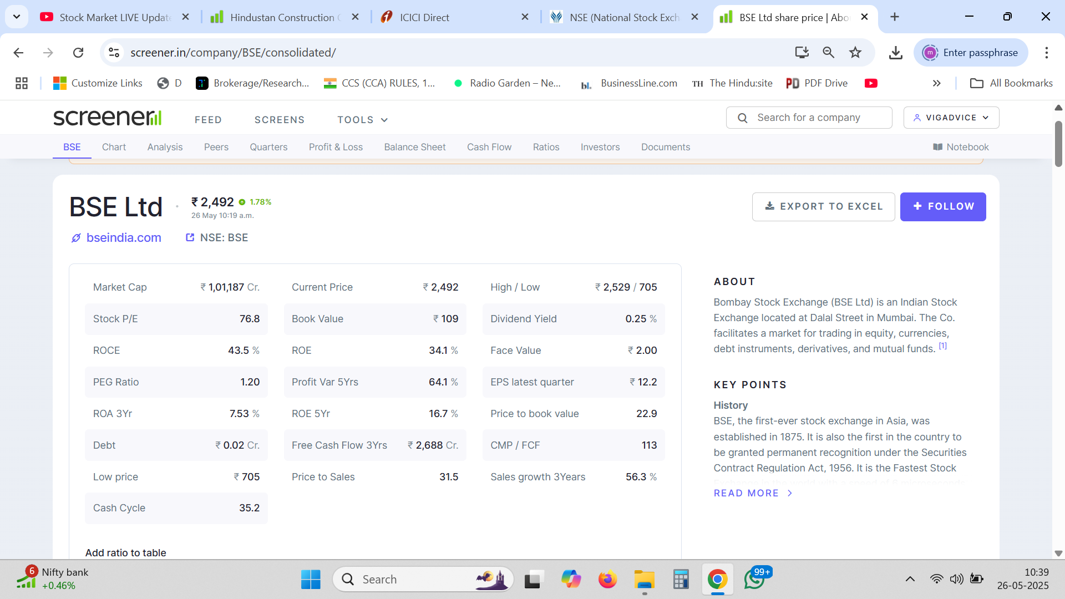Jump to Investors section

click(x=600, y=147)
